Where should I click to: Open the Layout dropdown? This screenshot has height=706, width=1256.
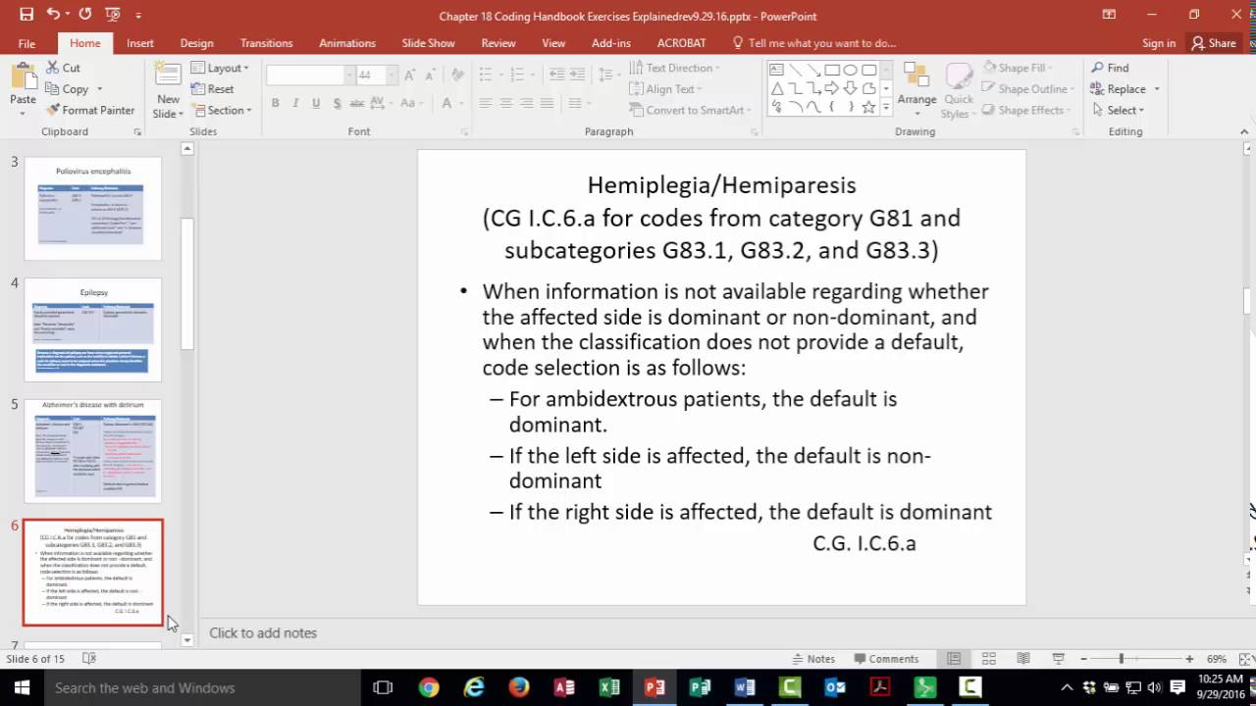click(x=220, y=68)
